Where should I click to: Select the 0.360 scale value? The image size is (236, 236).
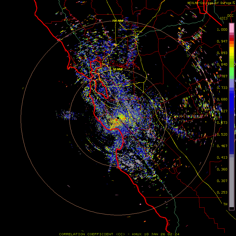pyautogui.click(x=222, y=169)
